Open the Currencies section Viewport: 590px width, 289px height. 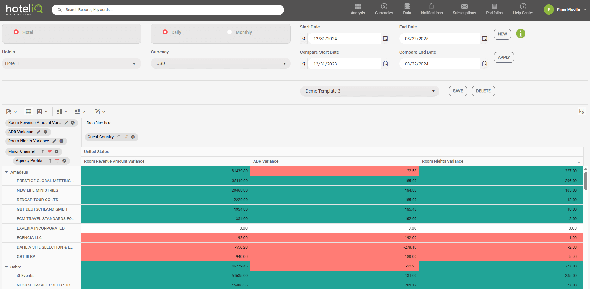[384, 9]
